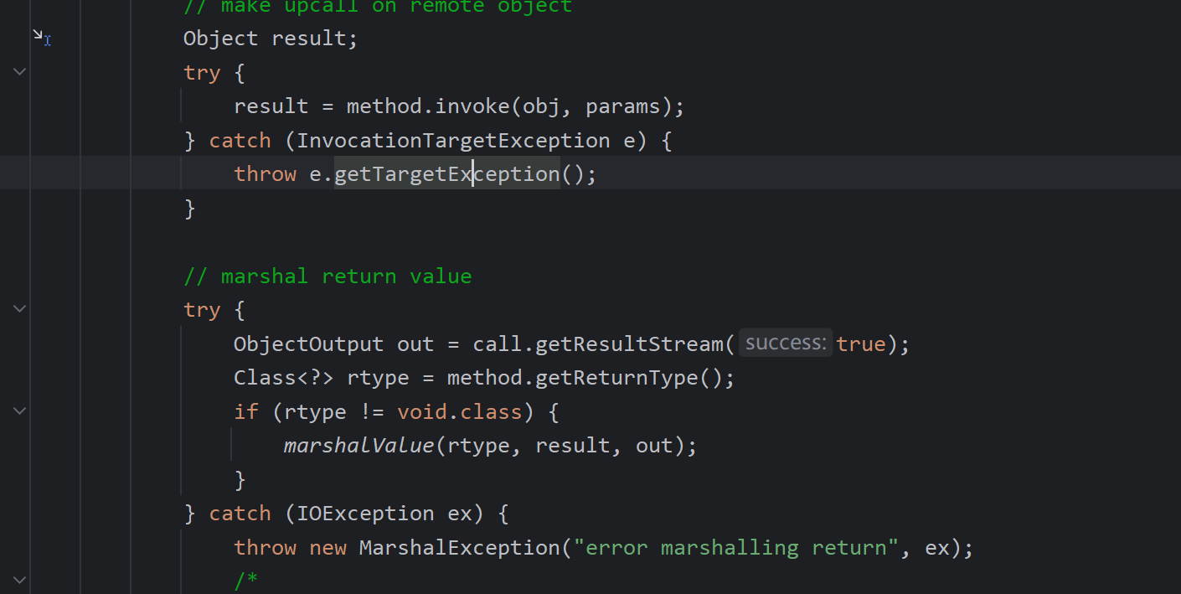Click the 'true' boolean argument
Viewport: 1181px width, 594px height.
pos(860,344)
